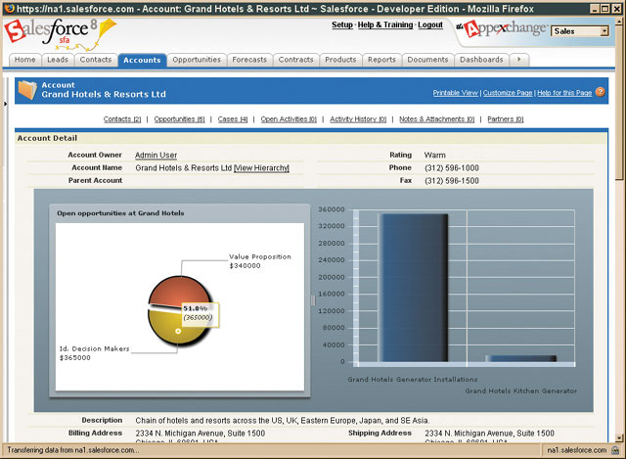Click fax number (312) 596-1500
Image resolution: width=626 pixels, height=459 pixels.
click(x=452, y=181)
